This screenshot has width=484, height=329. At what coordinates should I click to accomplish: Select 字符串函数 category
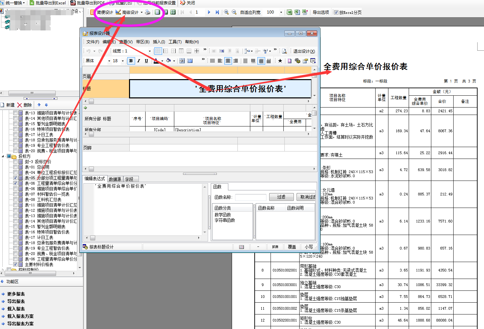pyautogui.click(x=225, y=220)
